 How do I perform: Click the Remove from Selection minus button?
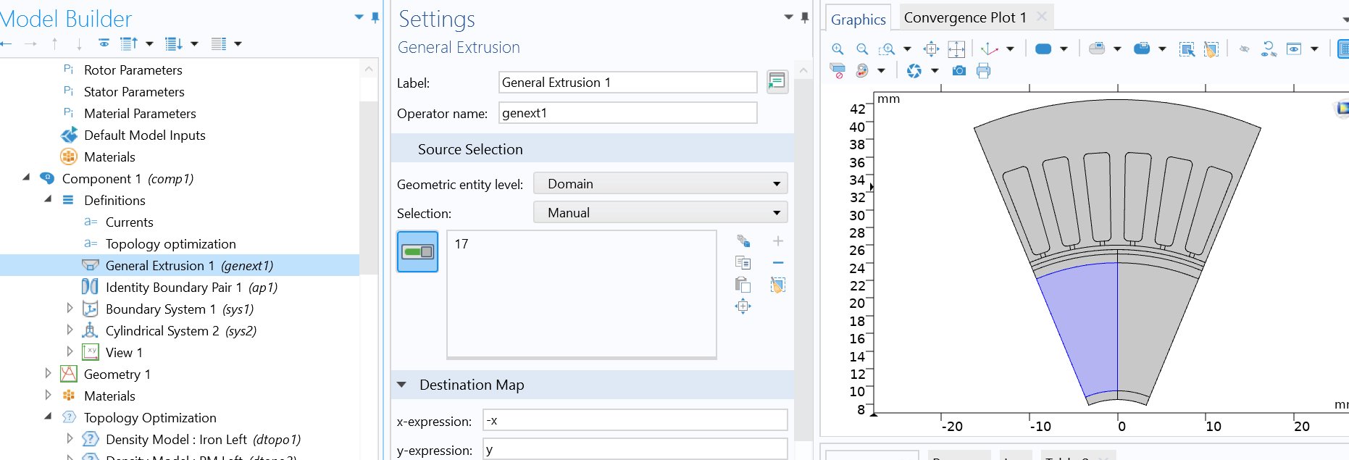pyautogui.click(x=777, y=263)
